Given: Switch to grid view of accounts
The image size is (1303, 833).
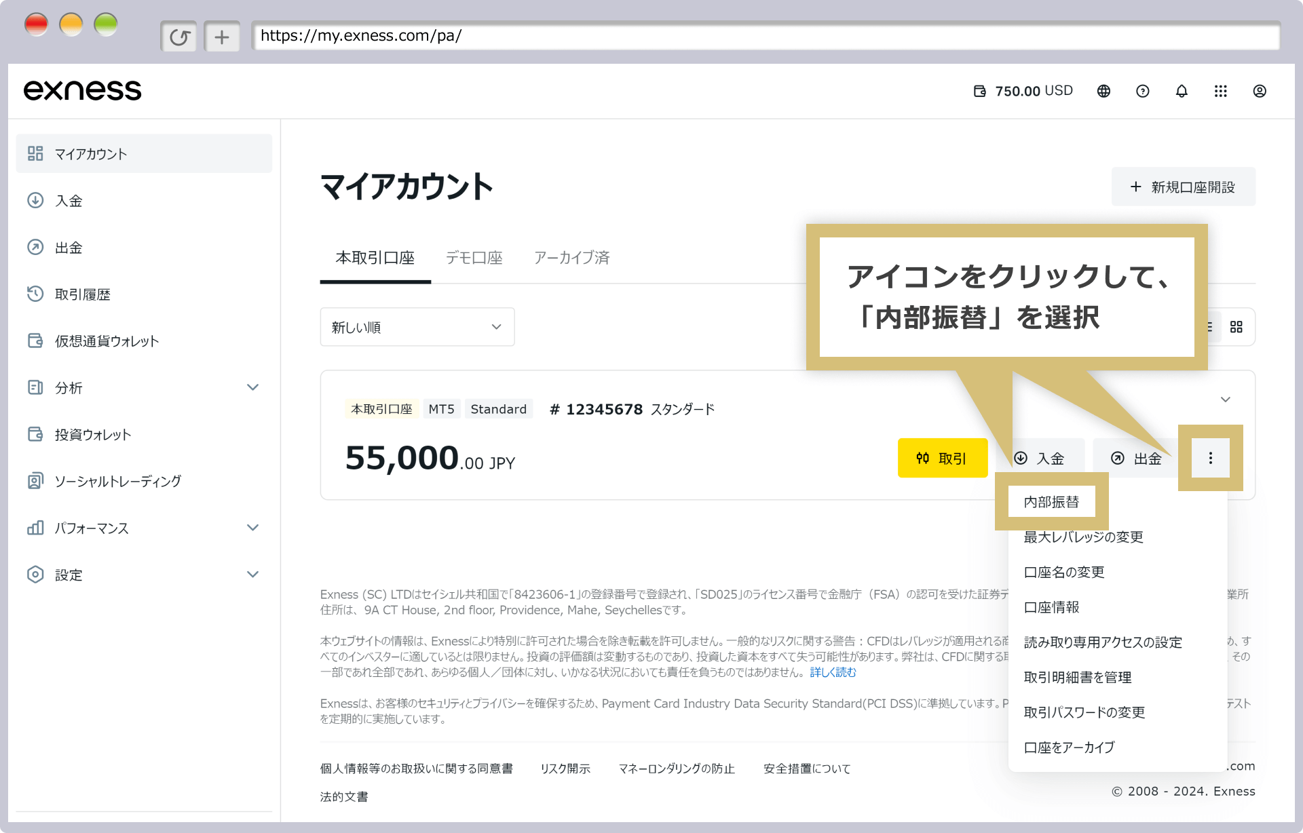Looking at the screenshot, I should [x=1236, y=327].
